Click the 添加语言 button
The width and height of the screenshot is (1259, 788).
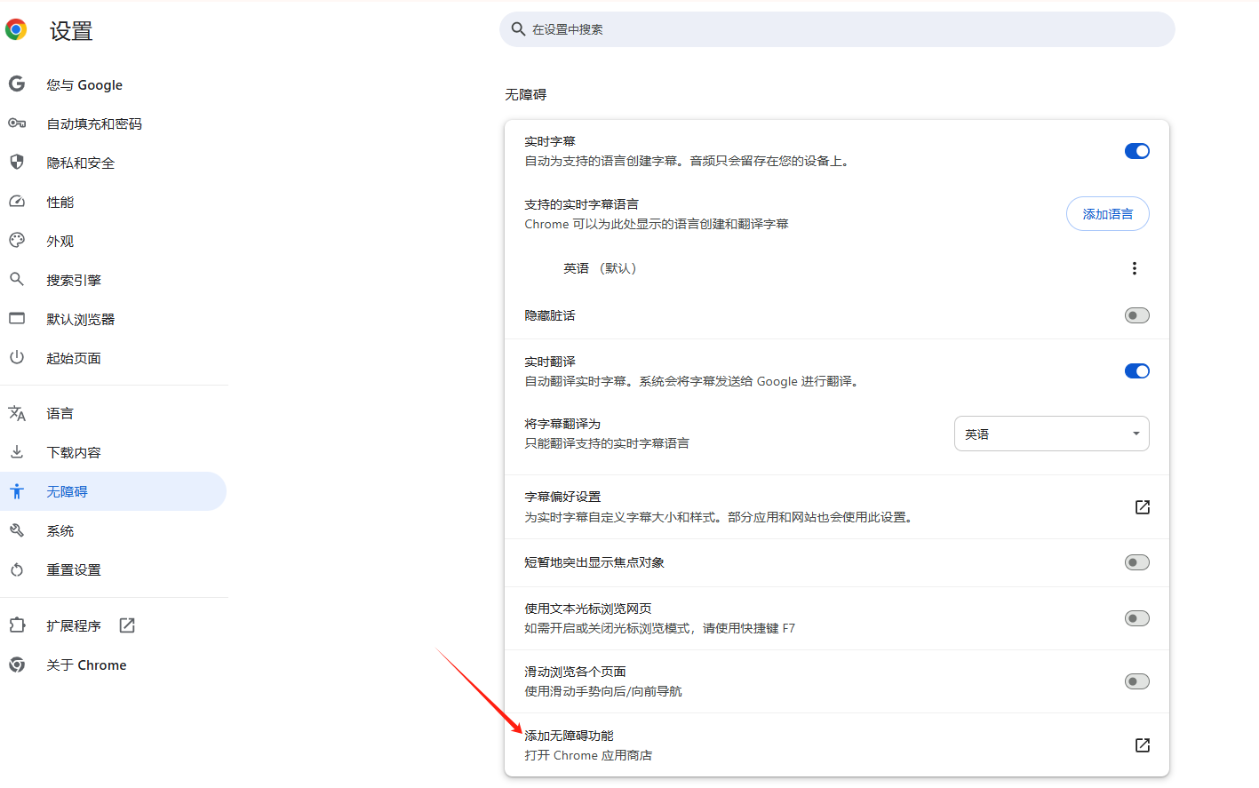click(x=1107, y=214)
